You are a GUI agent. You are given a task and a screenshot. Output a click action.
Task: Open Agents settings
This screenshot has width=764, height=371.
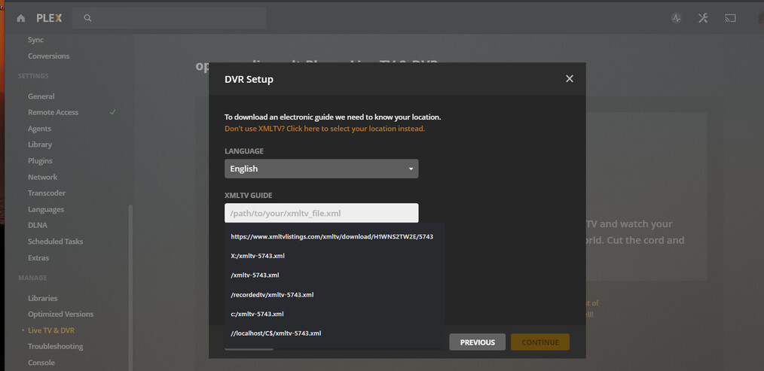(39, 129)
